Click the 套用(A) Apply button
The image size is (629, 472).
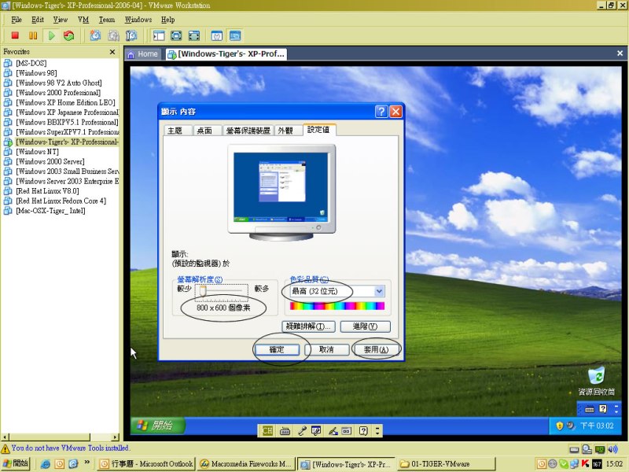coord(376,349)
